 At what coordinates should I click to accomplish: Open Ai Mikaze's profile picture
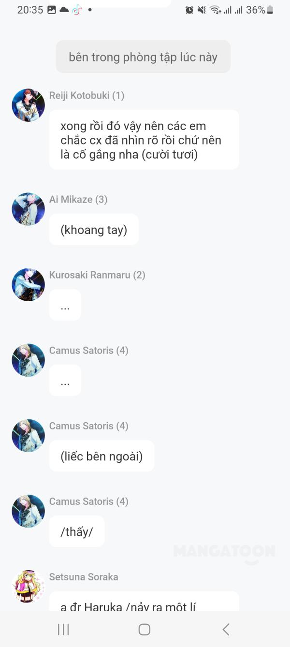point(28,209)
